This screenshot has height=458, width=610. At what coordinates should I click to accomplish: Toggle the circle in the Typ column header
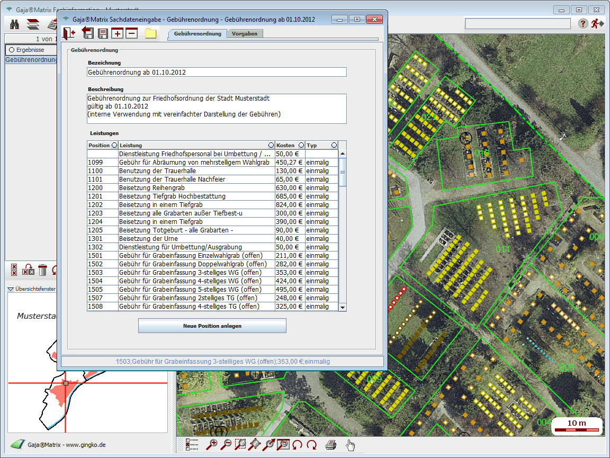pyautogui.click(x=334, y=145)
